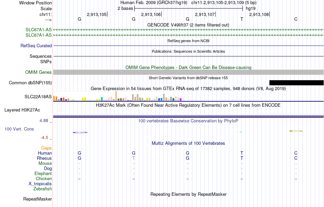Click the RefSeq Curated track label

36,46
